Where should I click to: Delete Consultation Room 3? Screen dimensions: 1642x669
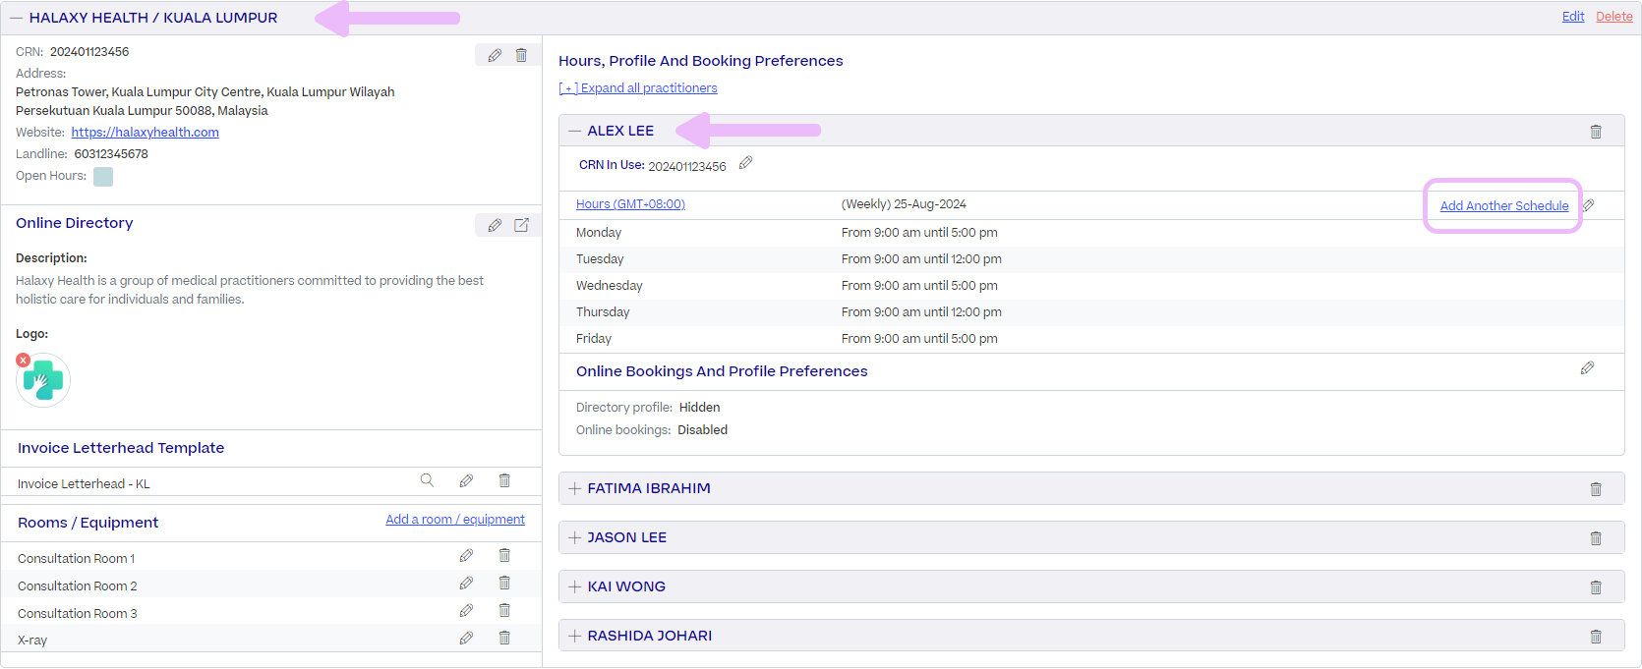[504, 611]
